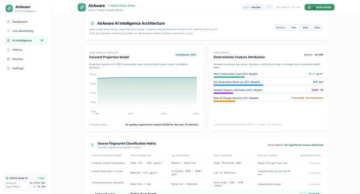Screen dimensions: 360x194
Task: Click the Detection State column header
Action: click(x=310, y=156)
